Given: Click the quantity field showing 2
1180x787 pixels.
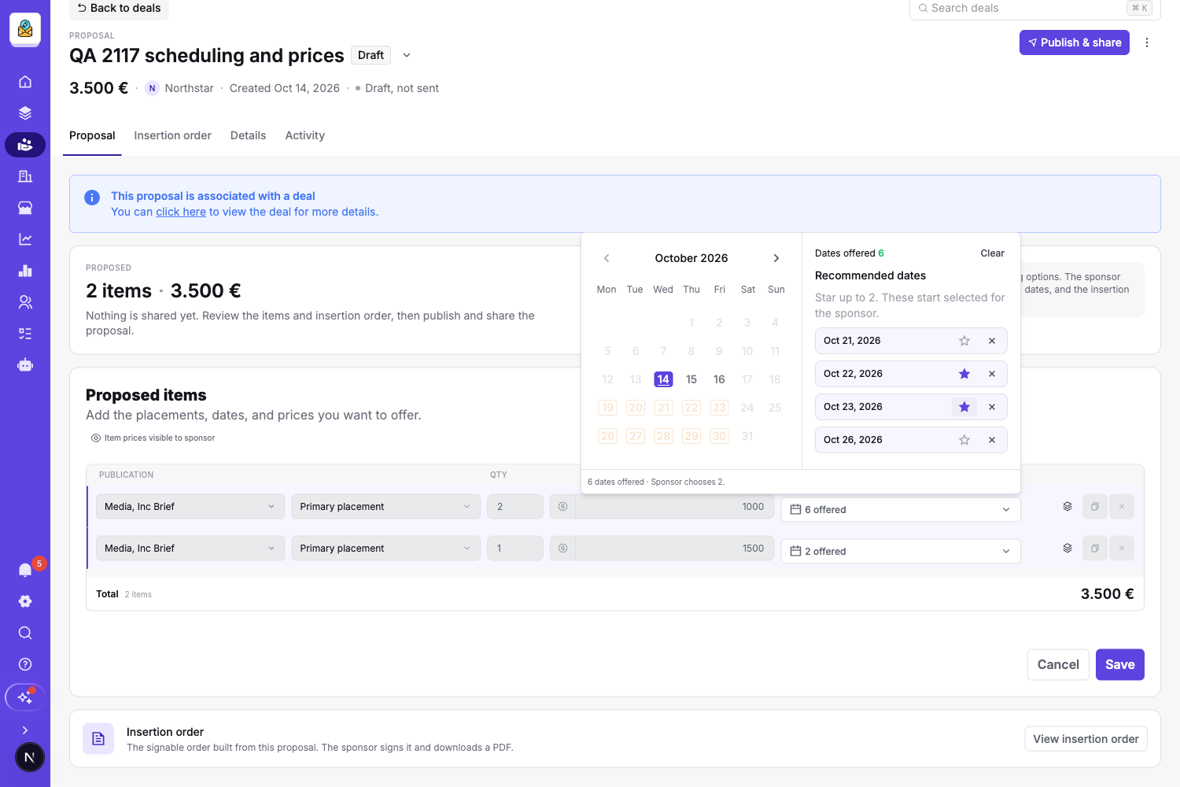Looking at the screenshot, I should [x=515, y=507].
